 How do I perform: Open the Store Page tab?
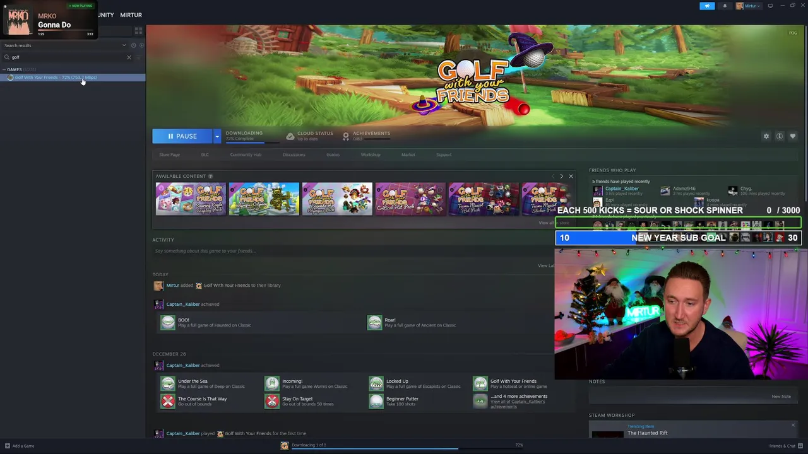click(169, 154)
